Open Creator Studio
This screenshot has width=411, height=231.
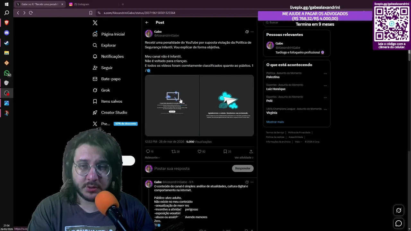tap(110, 113)
